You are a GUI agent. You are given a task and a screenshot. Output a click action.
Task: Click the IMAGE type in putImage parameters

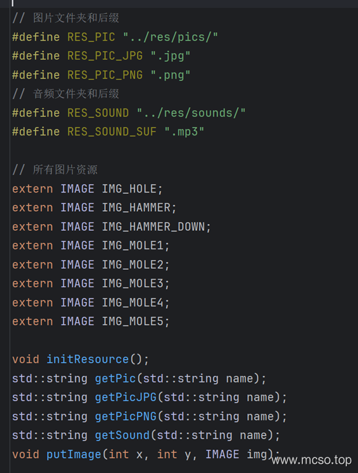coord(222,454)
